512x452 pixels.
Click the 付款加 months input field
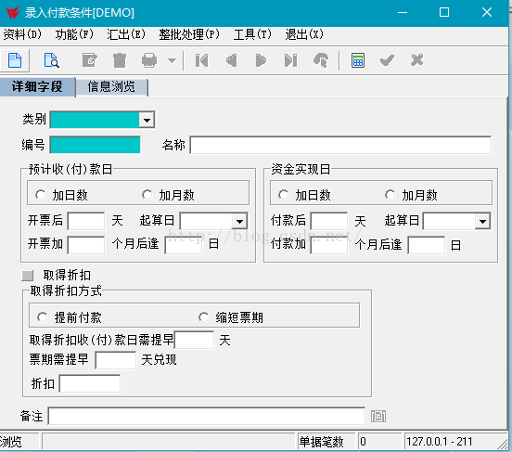click(x=329, y=245)
